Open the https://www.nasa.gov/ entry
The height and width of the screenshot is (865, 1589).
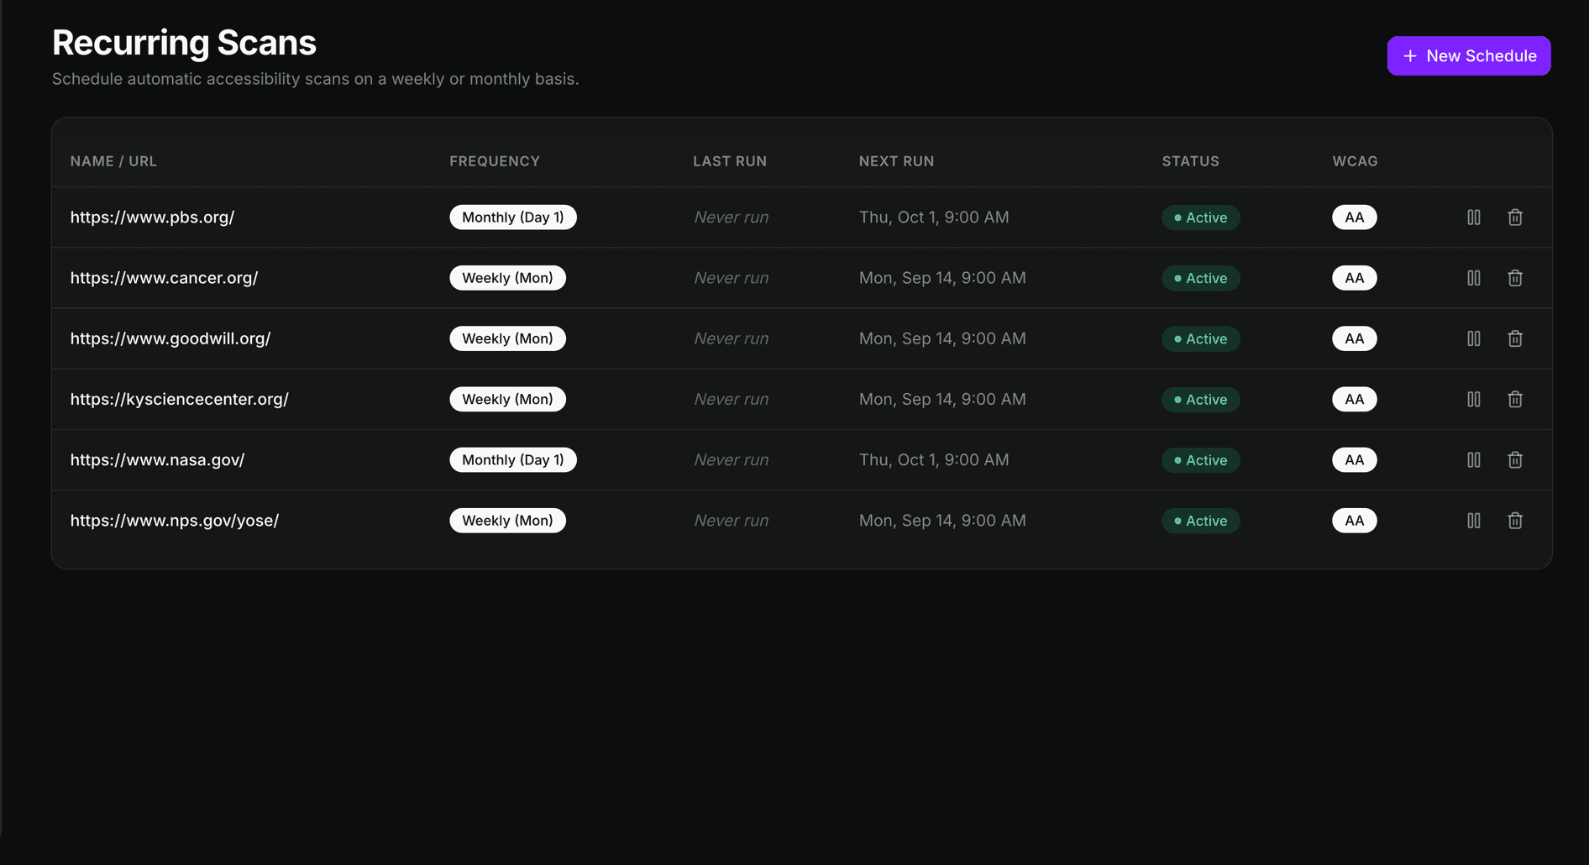click(x=157, y=459)
